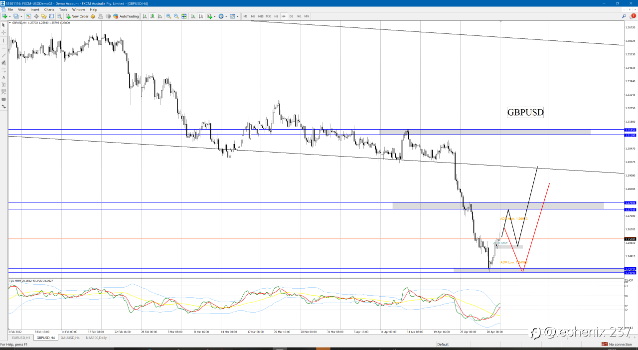The image size is (638, 350).
Task: Select the M1 timeframe
Action: 245,16
